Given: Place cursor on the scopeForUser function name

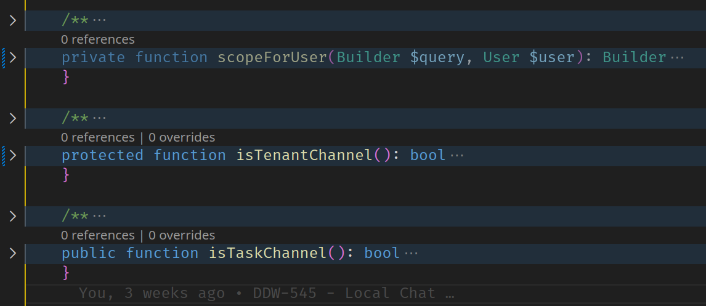Looking at the screenshot, I should click(x=272, y=58).
